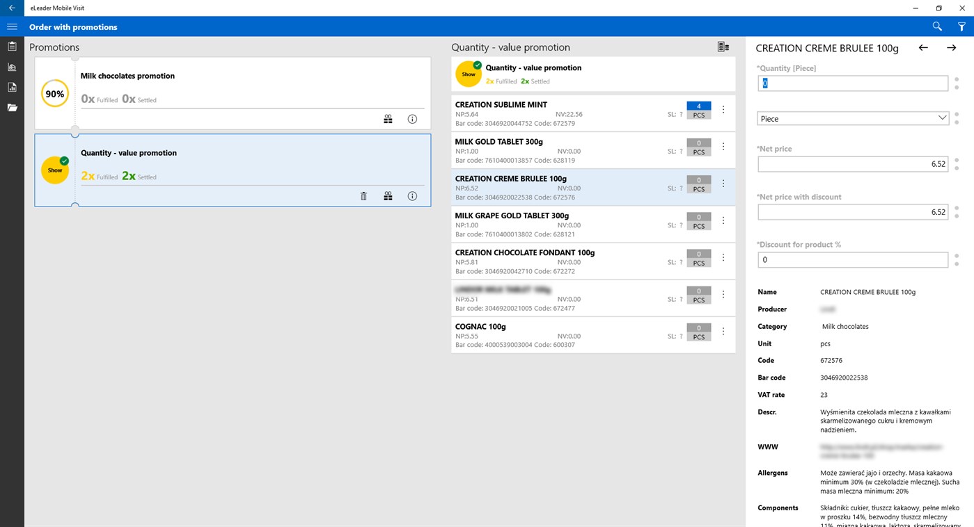Screen dimensions: 974x527
Task: Open dots menu beside Quantity field
Action: [x=957, y=83]
